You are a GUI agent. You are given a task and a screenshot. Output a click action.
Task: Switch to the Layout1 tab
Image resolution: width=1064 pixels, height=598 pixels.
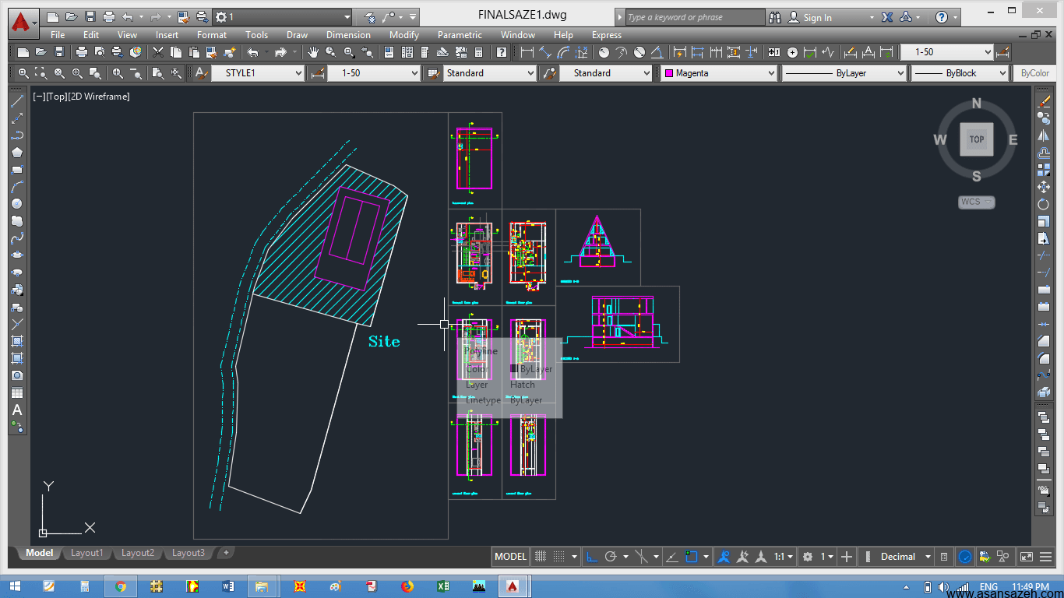point(86,553)
